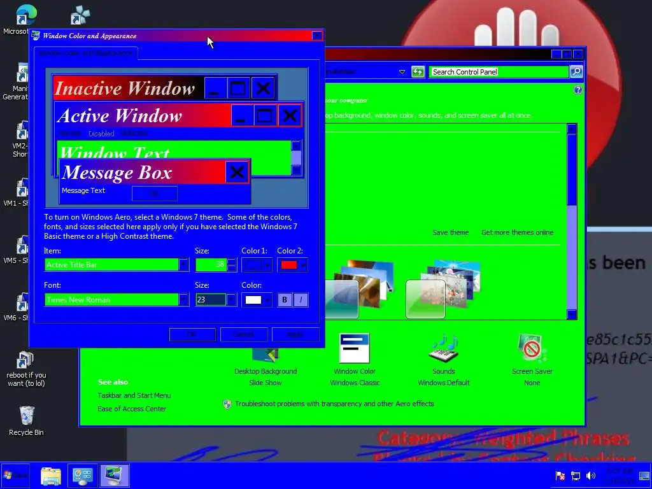
Task: Open Window Color Windows Classic setting
Action: [355, 360]
